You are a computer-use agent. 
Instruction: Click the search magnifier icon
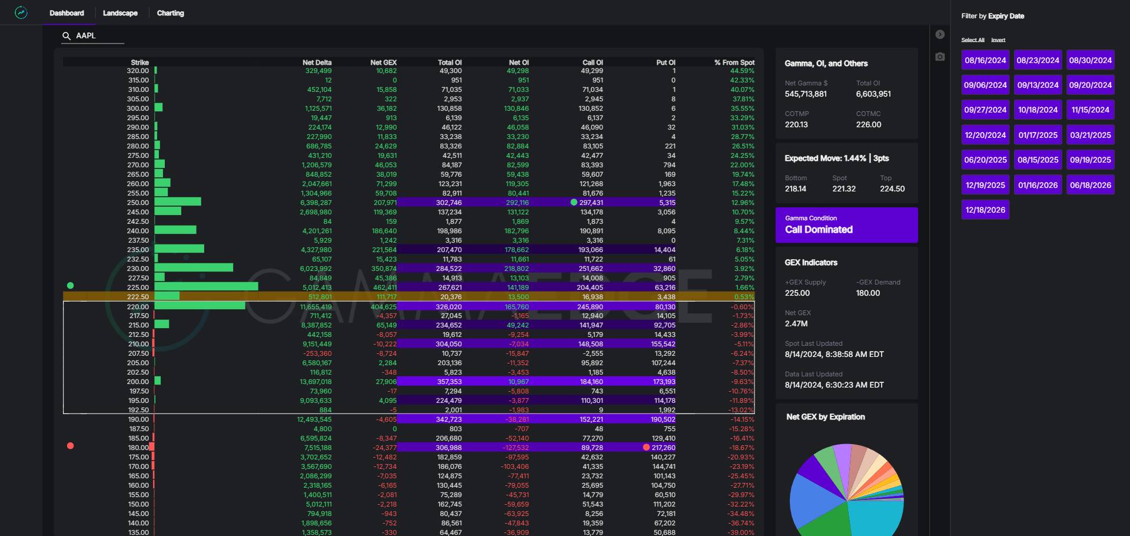click(x=67, y=36)
